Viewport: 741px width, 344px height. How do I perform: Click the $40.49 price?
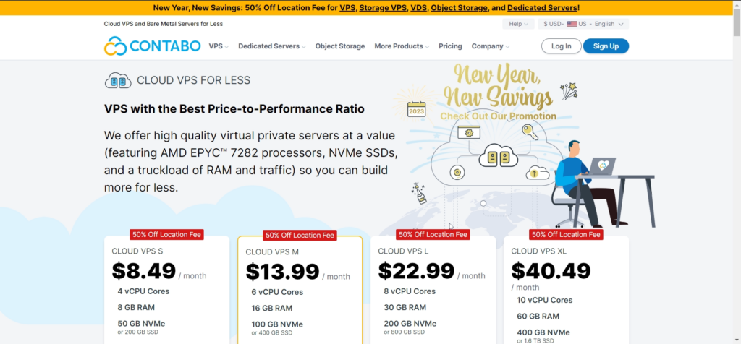click(x=551, y=271)
